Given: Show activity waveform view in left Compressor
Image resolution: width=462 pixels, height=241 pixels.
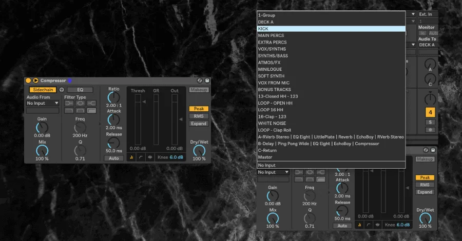Looking at the screenshot, I should (150, 157).
